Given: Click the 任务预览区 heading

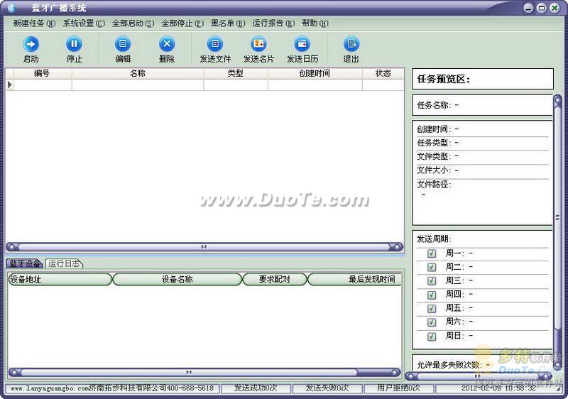Looking at the screenshot, I should [443, 79].
